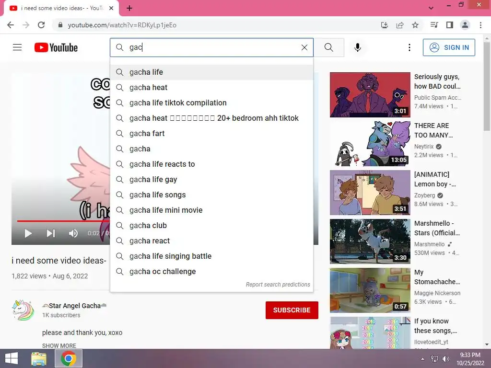Viewport: 491px width, 368px height.
Task: Choose the 'bedroom ahh tiktok' suggestion
Action: click(211, 118)
